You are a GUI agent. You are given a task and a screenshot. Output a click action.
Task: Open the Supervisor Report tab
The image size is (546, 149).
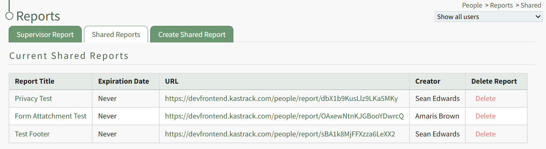pos(45,34)
